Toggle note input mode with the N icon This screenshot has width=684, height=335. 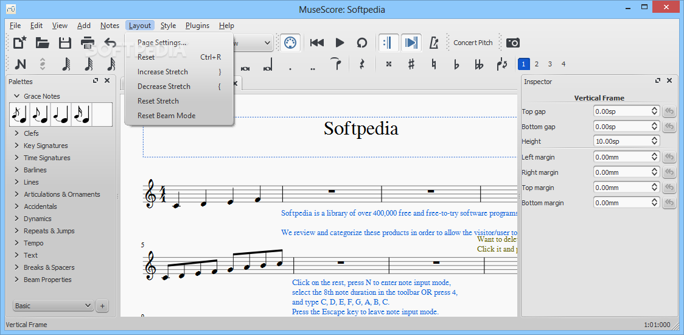19,64
